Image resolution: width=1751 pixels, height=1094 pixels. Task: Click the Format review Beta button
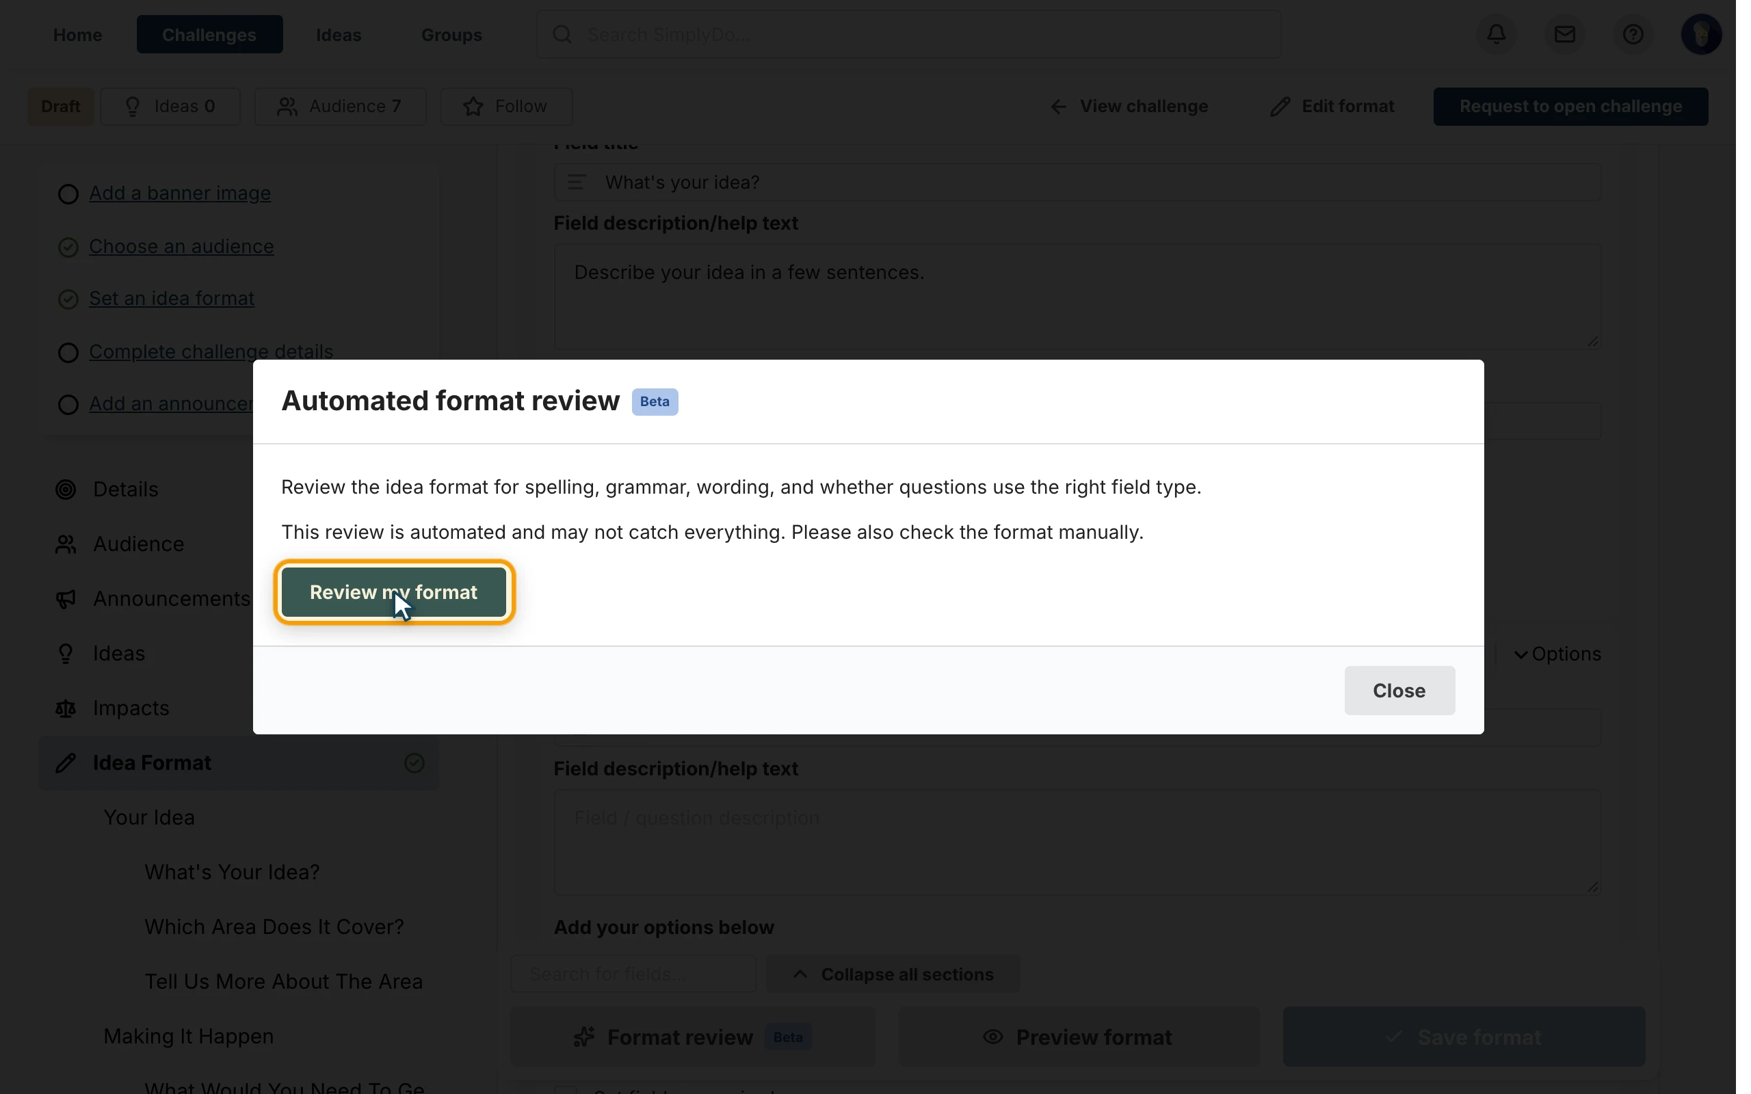692,1036
